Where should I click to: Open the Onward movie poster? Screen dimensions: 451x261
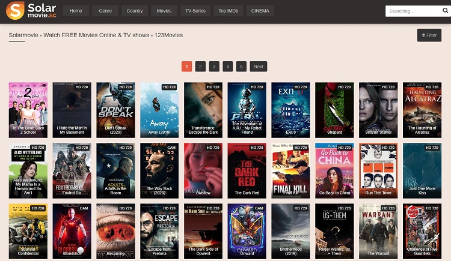[247, 231]
